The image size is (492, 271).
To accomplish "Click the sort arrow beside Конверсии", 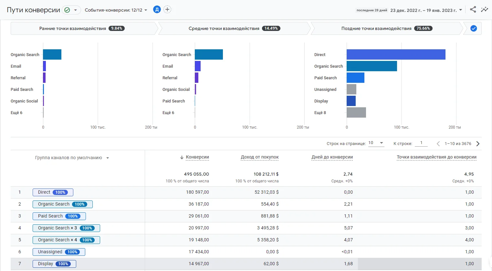I will click(x=182, y=158).
